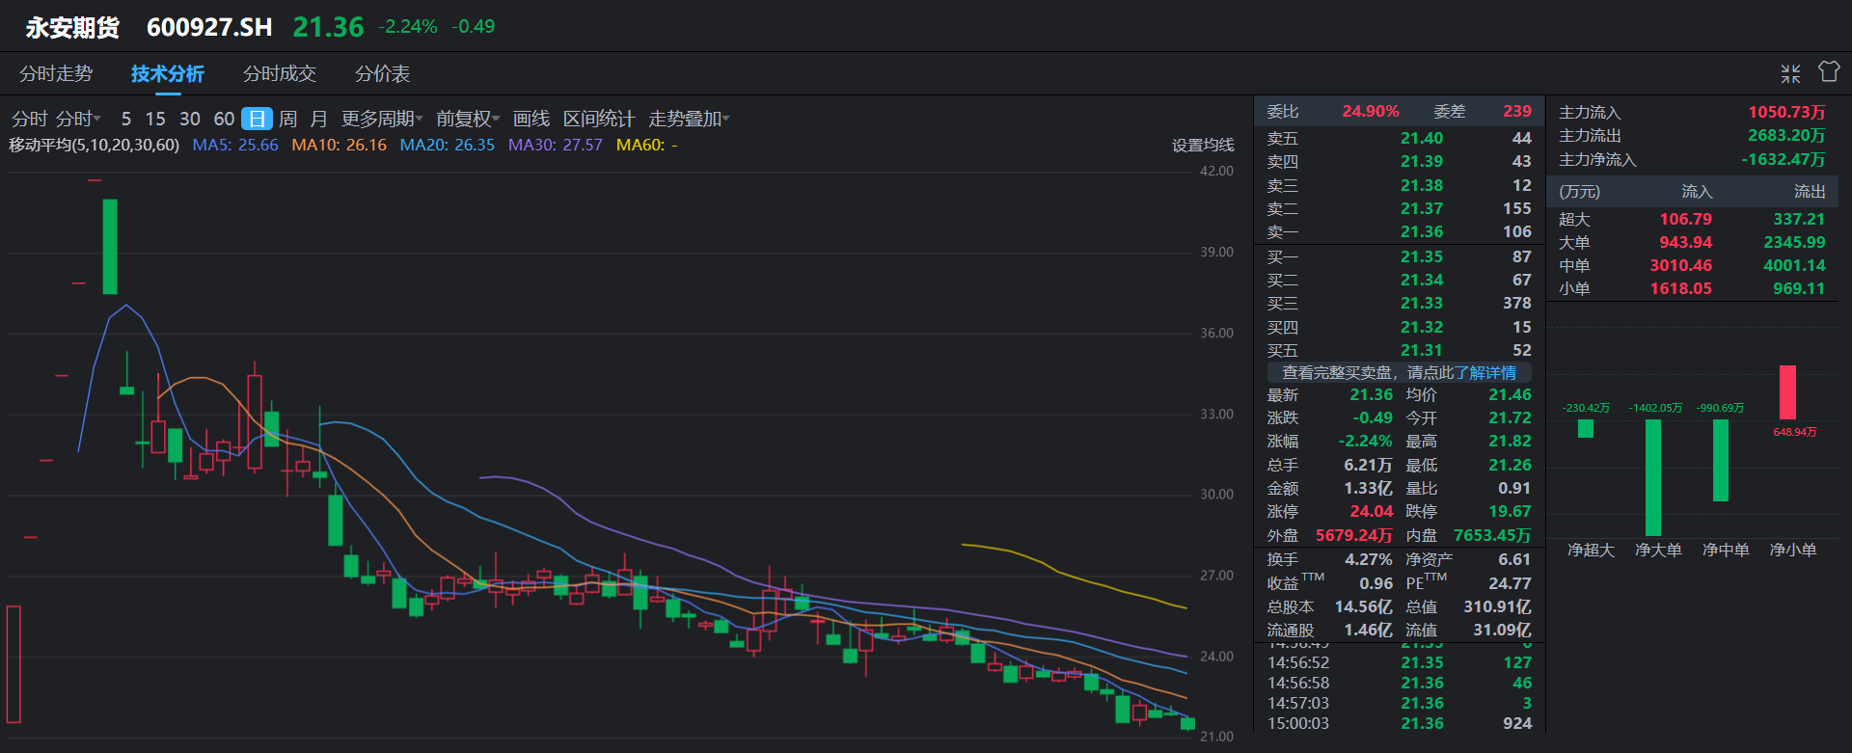Open 区间统计 range statistics
1852x753 pixels.
point(599,119)
